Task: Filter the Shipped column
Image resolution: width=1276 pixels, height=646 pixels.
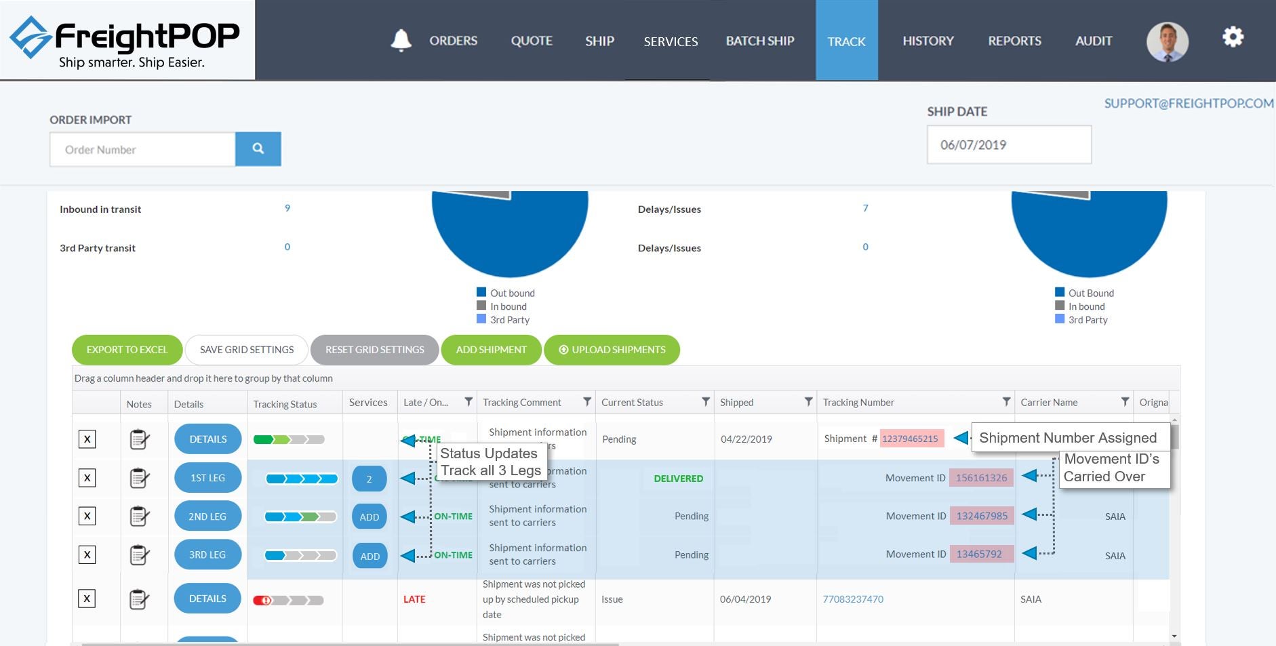Action: pos(808,402)
